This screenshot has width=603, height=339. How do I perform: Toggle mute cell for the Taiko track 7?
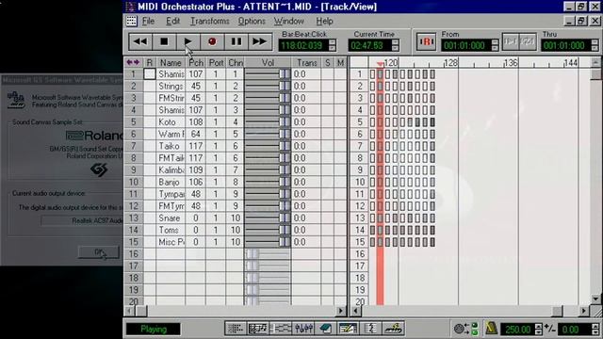point(340,146)
